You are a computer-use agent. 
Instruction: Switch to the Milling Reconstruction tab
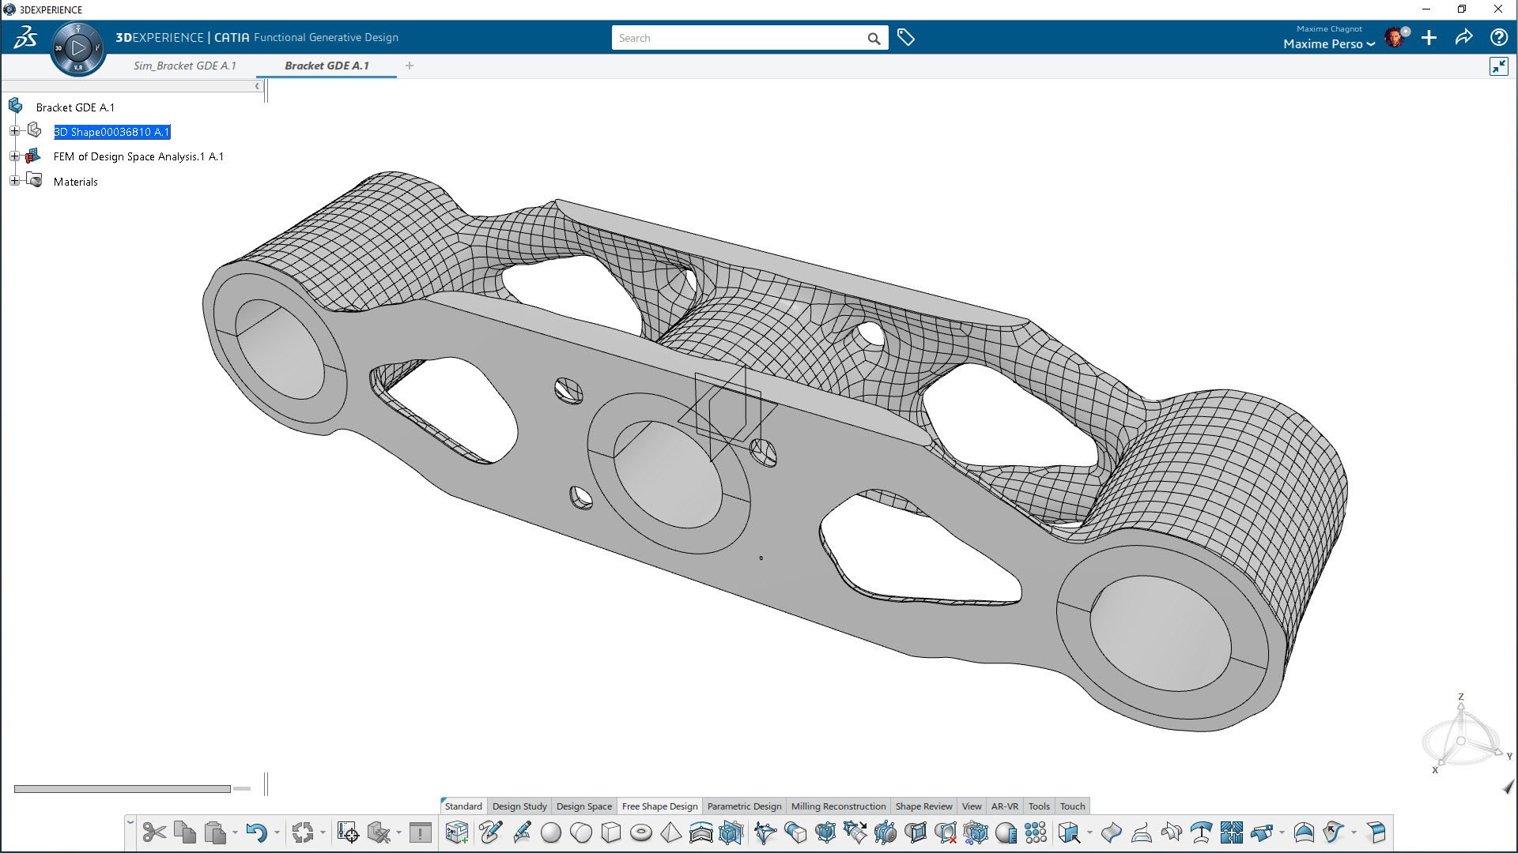click(x=838, y=806)
